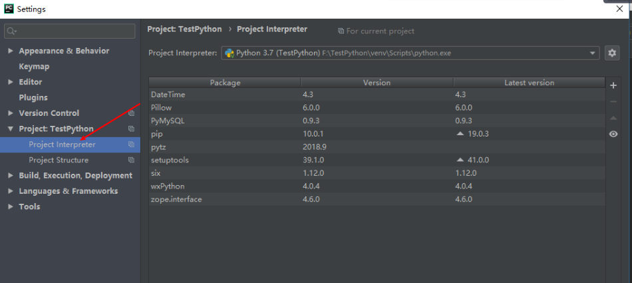
Task: Toggle the show early releases eye icon
Action: (613, 134)
